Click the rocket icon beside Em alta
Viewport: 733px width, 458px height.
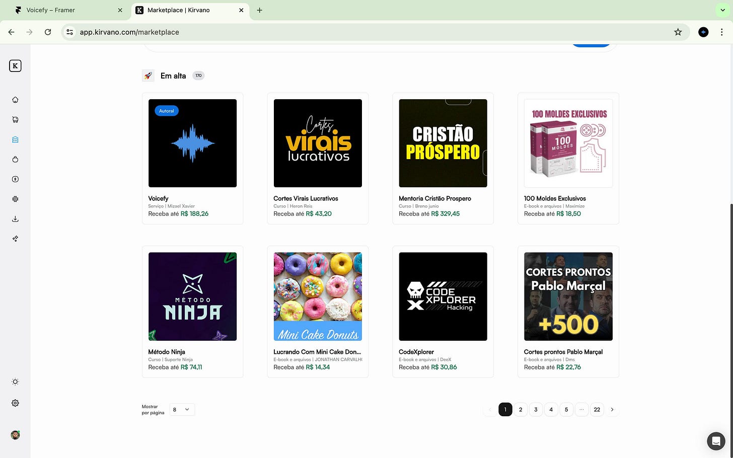click(x=148, y=76)
